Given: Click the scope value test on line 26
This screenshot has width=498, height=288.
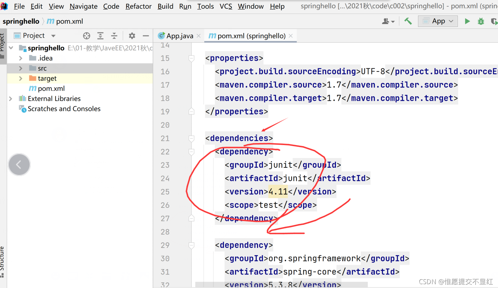Looking at the screenshot, I should 268,205.
